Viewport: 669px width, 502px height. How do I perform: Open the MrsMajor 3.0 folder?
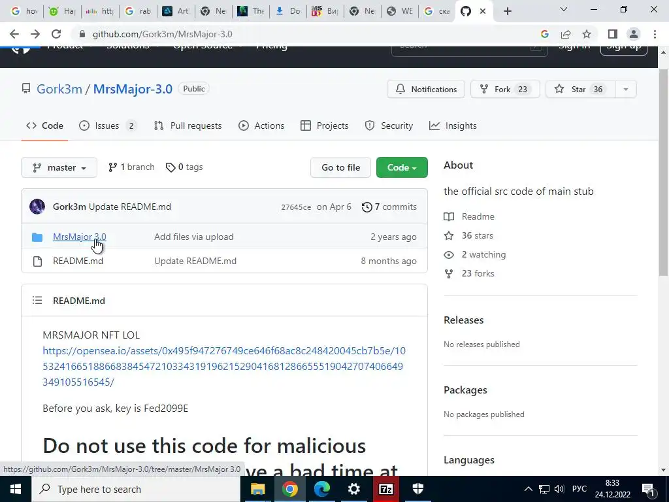coord(79,237)
